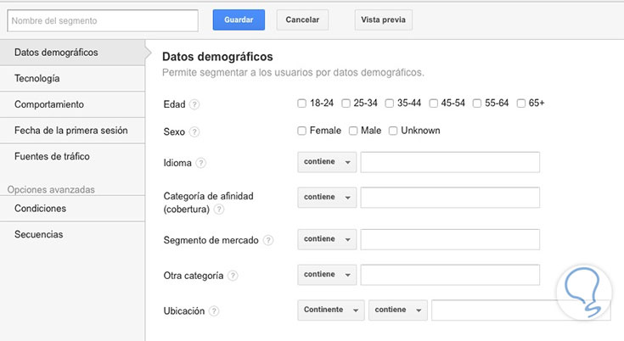
Task: Click the Nombre del segmento field
Action: [102, 20]
